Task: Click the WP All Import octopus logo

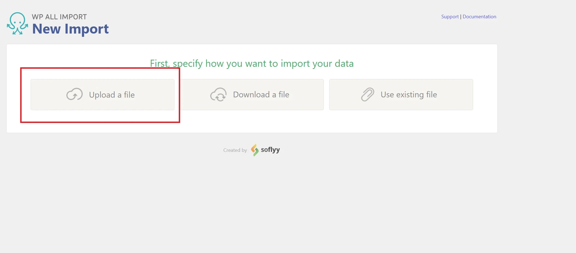Action: click(17, 23)
